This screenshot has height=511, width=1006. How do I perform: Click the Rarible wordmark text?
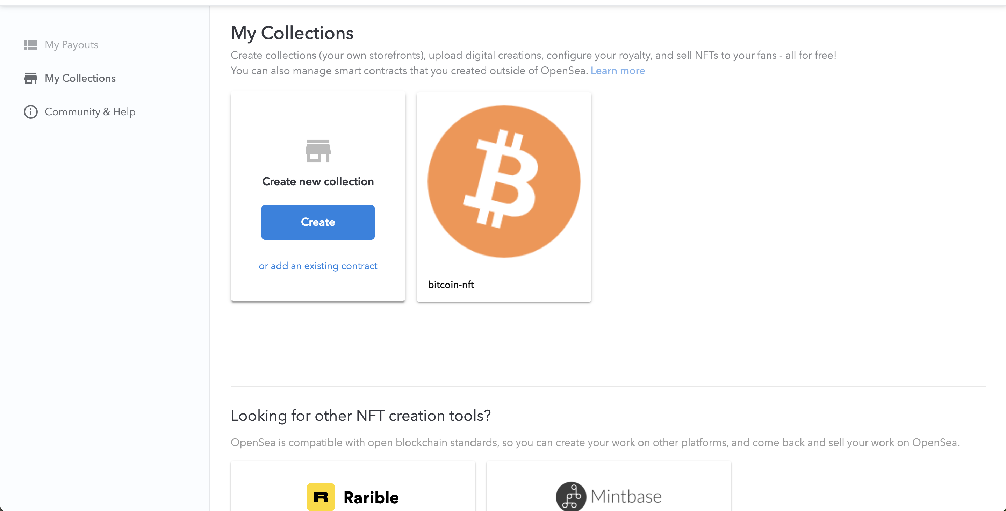click(x=371, y=497)
